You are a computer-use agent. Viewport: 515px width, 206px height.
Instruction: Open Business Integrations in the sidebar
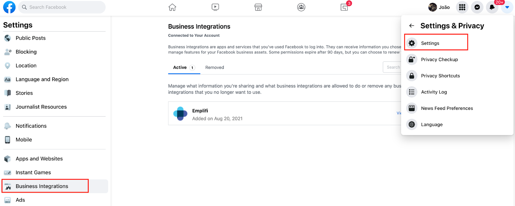click(x=42, y=186)
